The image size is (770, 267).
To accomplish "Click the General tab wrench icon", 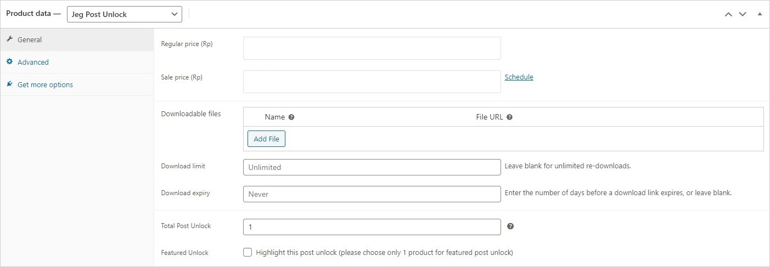I will pos(9,39).
